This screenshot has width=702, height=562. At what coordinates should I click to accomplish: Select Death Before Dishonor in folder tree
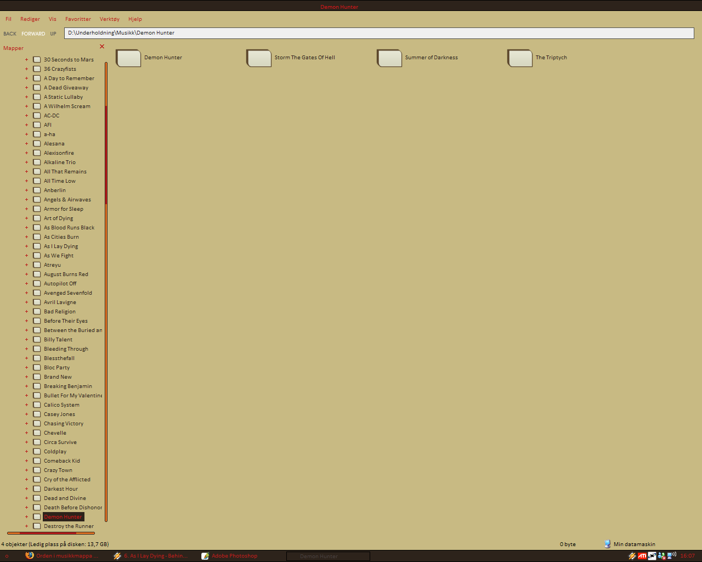pos(73,507)
